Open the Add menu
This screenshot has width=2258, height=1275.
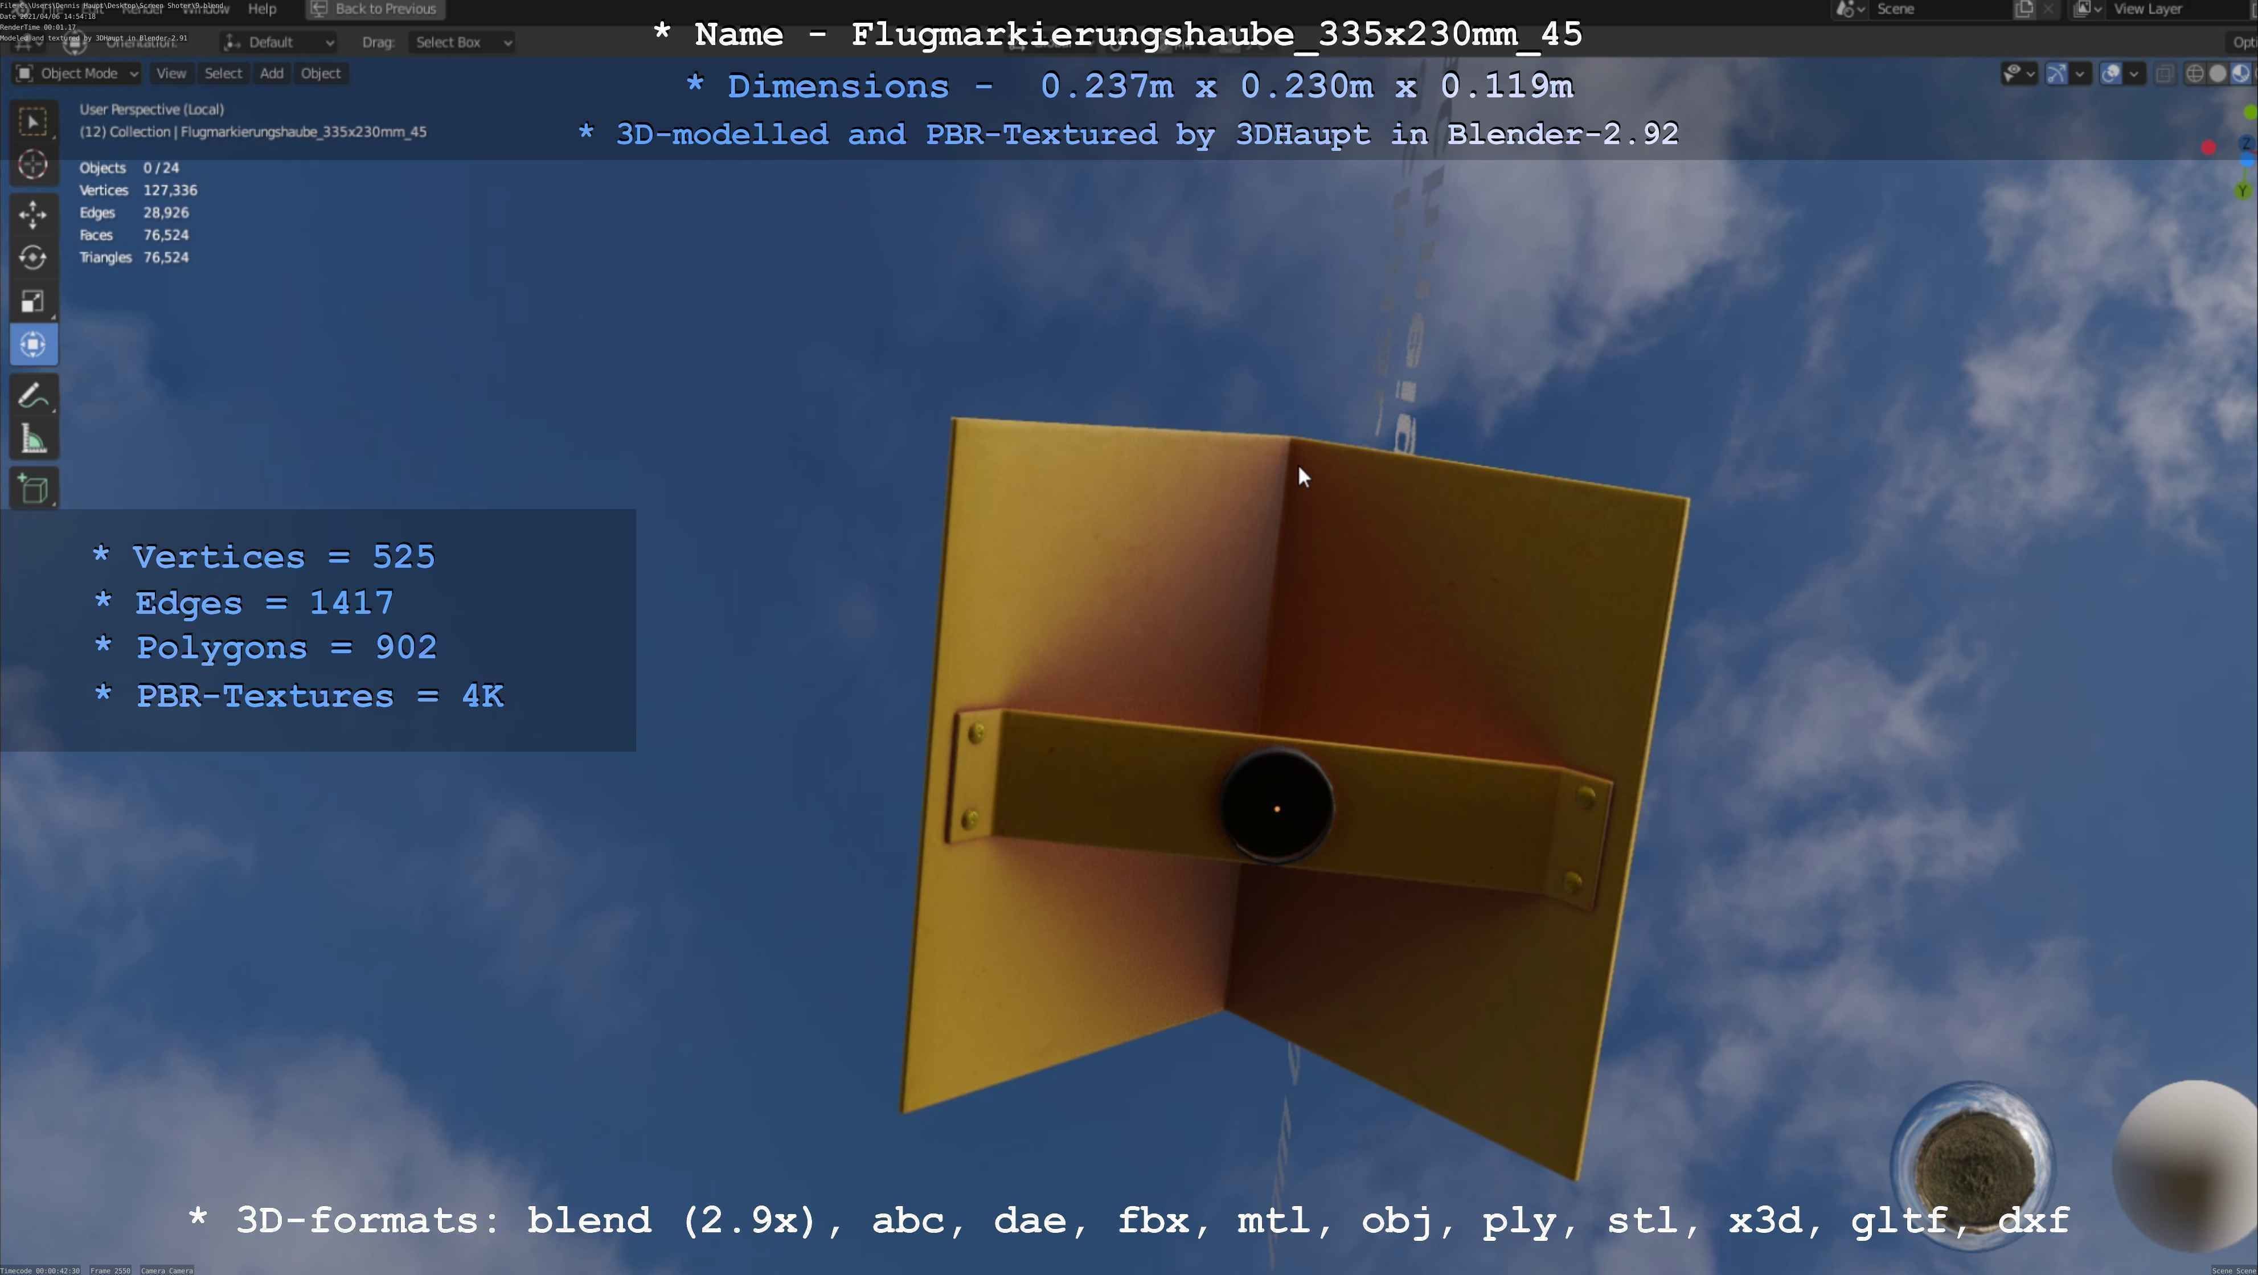[271, 73]
